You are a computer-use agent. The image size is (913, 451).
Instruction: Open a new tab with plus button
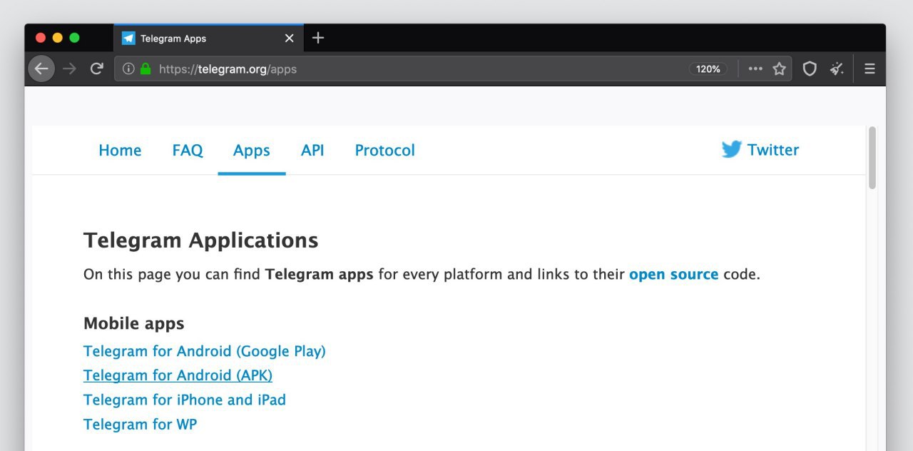318,38
